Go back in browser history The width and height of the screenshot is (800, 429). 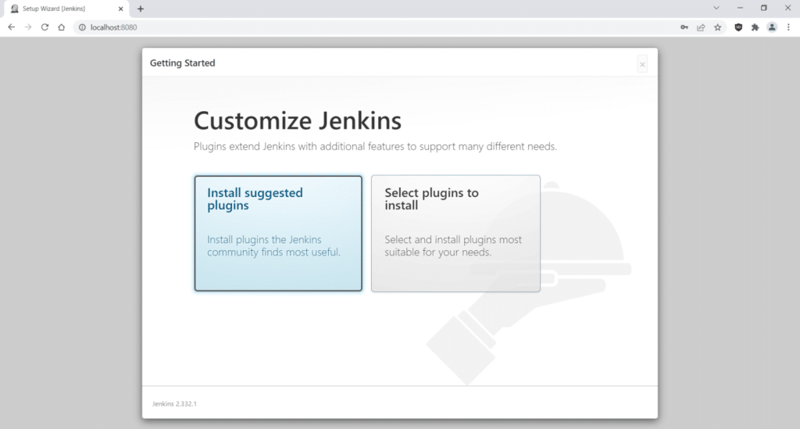click(x=11, y=27)
